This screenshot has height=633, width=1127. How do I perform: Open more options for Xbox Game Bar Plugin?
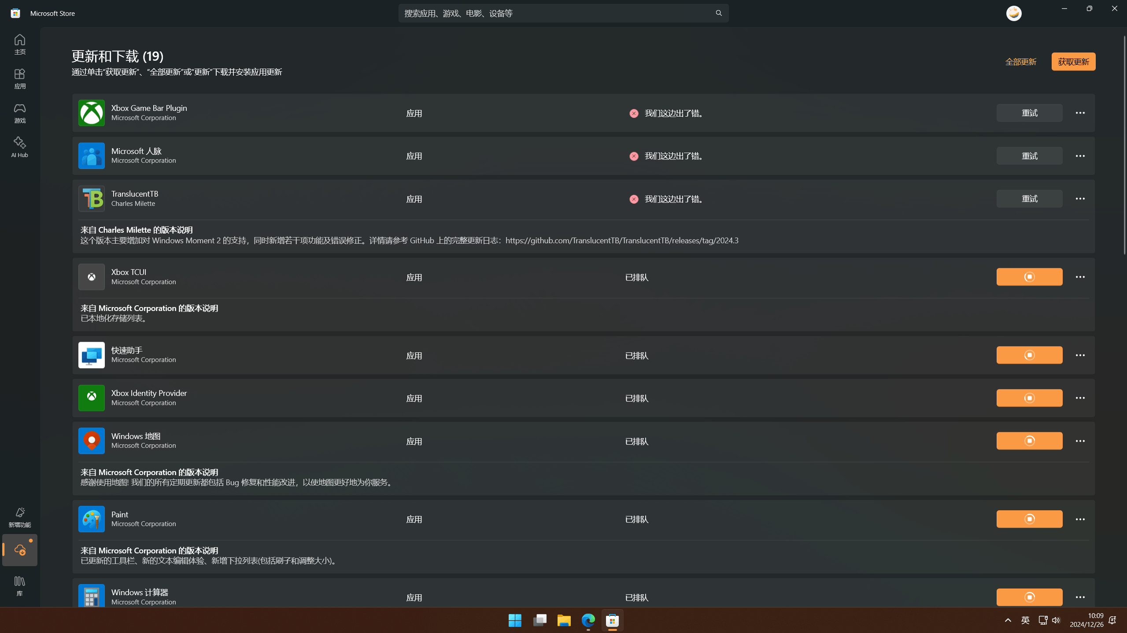(x=1079, y=113)
